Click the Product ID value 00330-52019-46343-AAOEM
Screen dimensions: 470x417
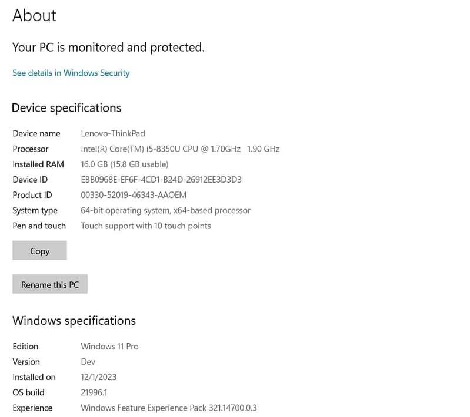coord(133,194)
